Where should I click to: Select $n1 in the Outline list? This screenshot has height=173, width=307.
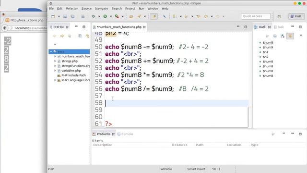pos(265,52)
